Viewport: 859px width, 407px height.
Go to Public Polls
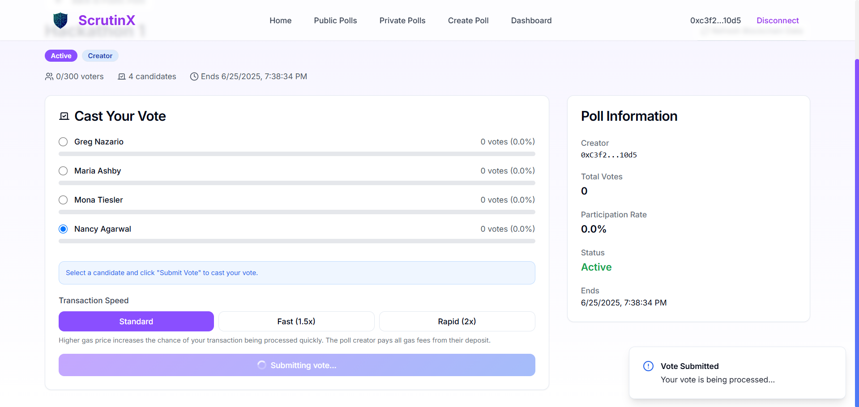click(x=335, y=21)
